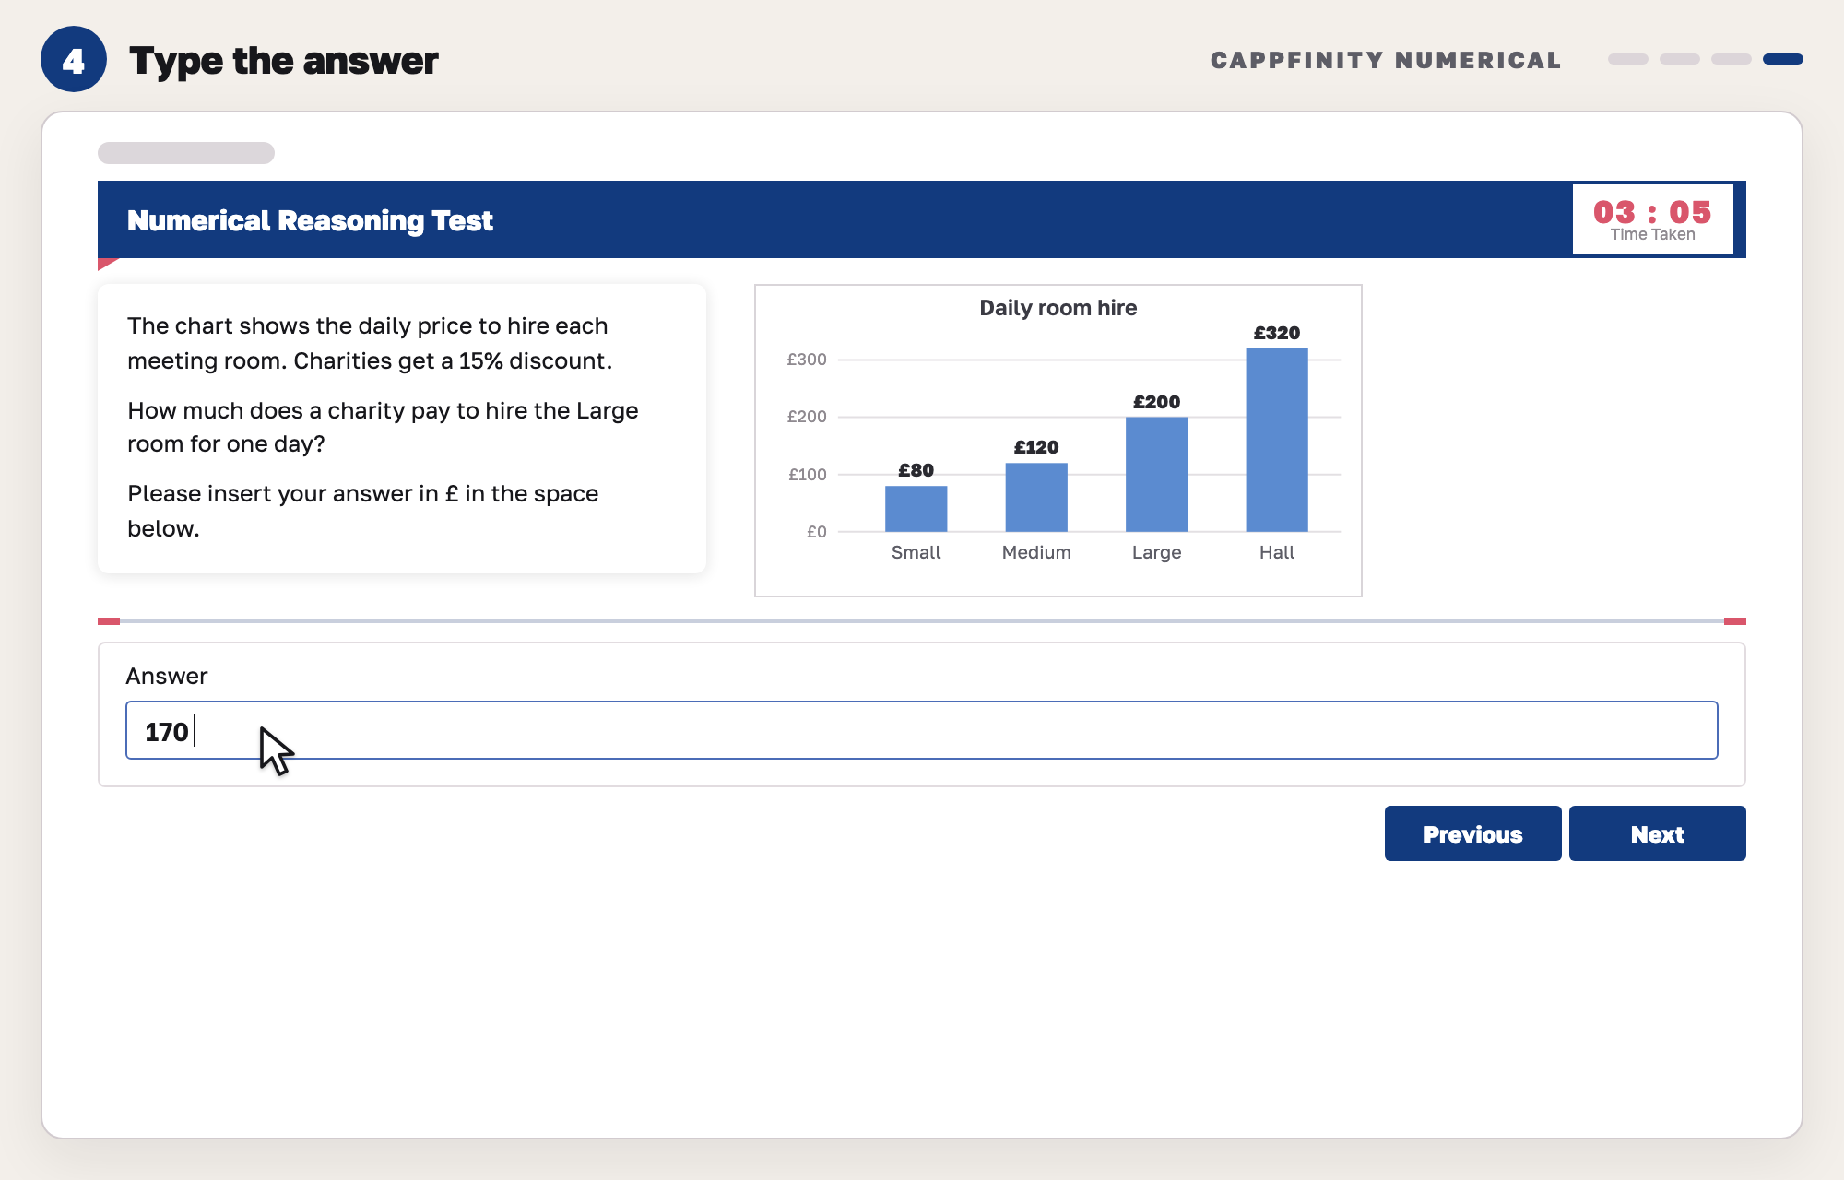Click the £120 label above Medium bar
The image size is (1844, 1180).
click(x=1036, y=447)
